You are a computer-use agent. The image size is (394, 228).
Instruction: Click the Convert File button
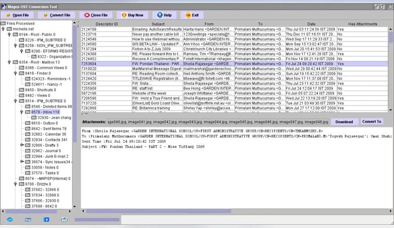click(x=57, y=15)
